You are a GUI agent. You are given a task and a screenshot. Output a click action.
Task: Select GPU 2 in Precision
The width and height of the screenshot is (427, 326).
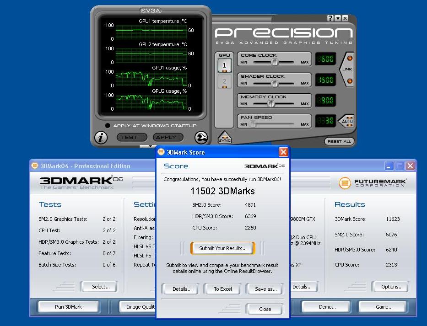pos(224,81)
